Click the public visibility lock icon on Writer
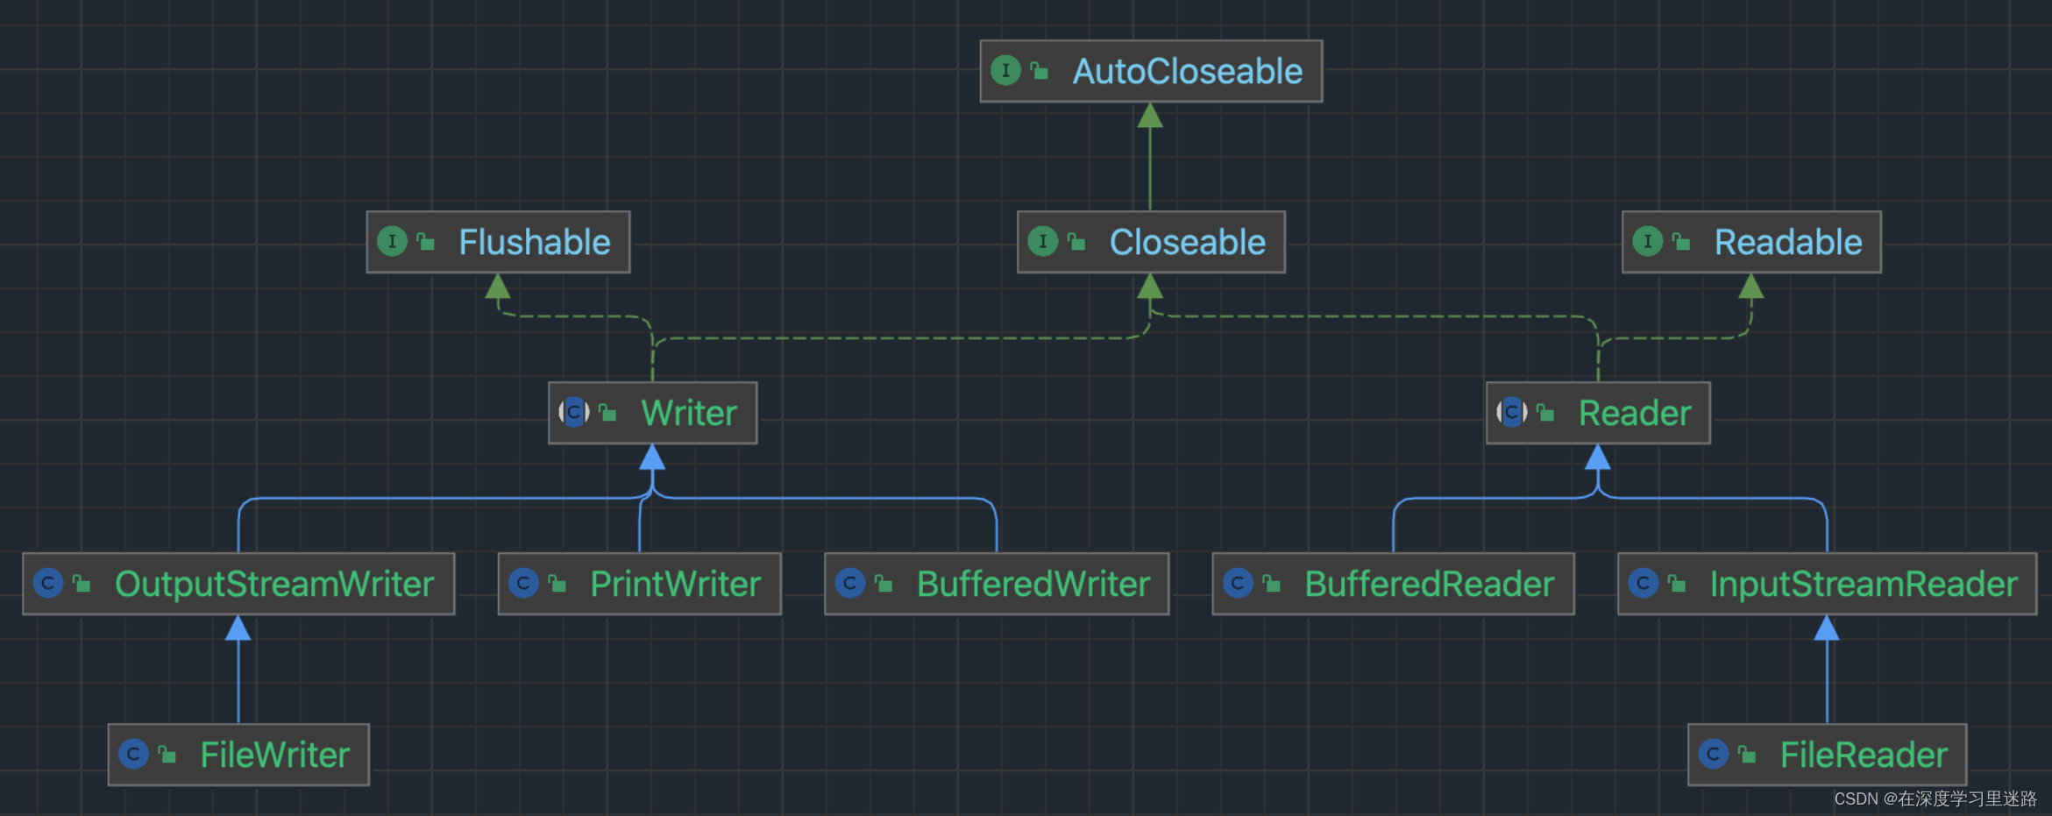 608,413
